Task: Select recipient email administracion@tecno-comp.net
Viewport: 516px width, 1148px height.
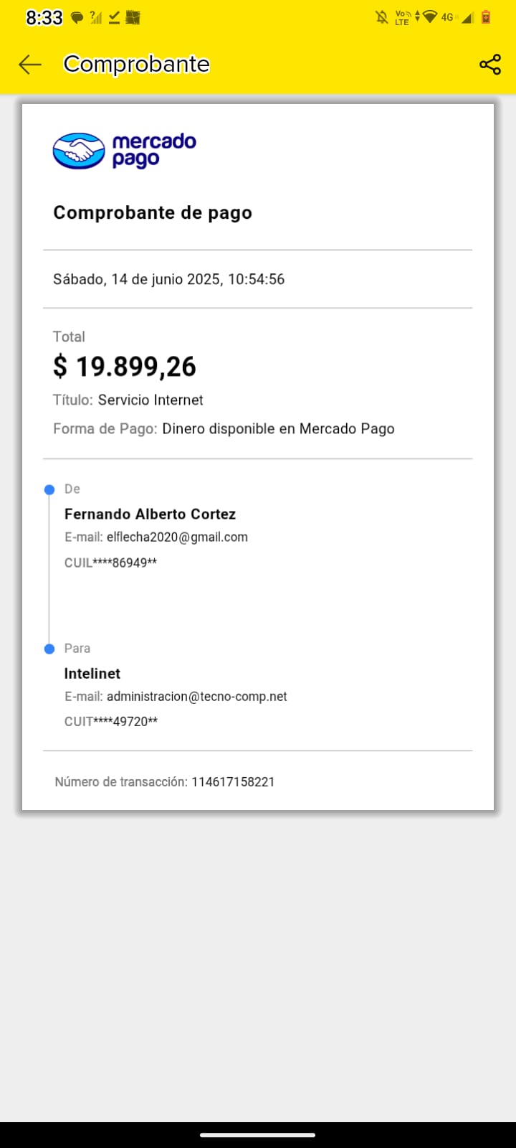Action: [196, 697]
